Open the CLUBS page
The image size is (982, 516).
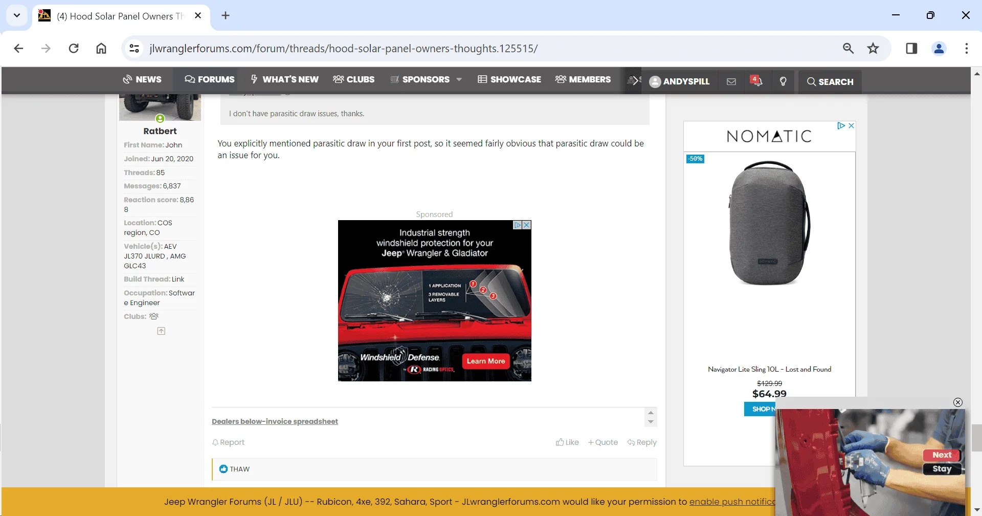pos(353,79)
